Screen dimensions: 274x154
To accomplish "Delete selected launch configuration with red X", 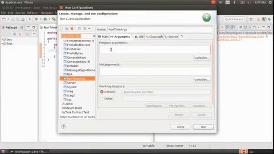I will click(72, 29).
